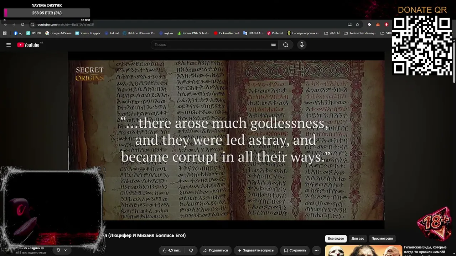Screen dimensions: 456x256
Task: Click the video title text about Люцифер и Михаил
Action: click(x=144, y=235)
